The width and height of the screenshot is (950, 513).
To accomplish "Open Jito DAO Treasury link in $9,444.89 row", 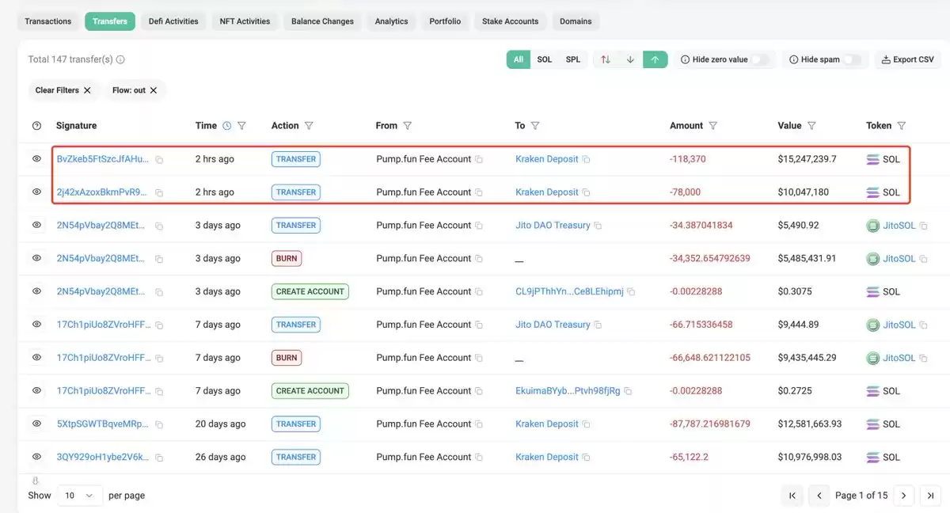I will point(553,325).
